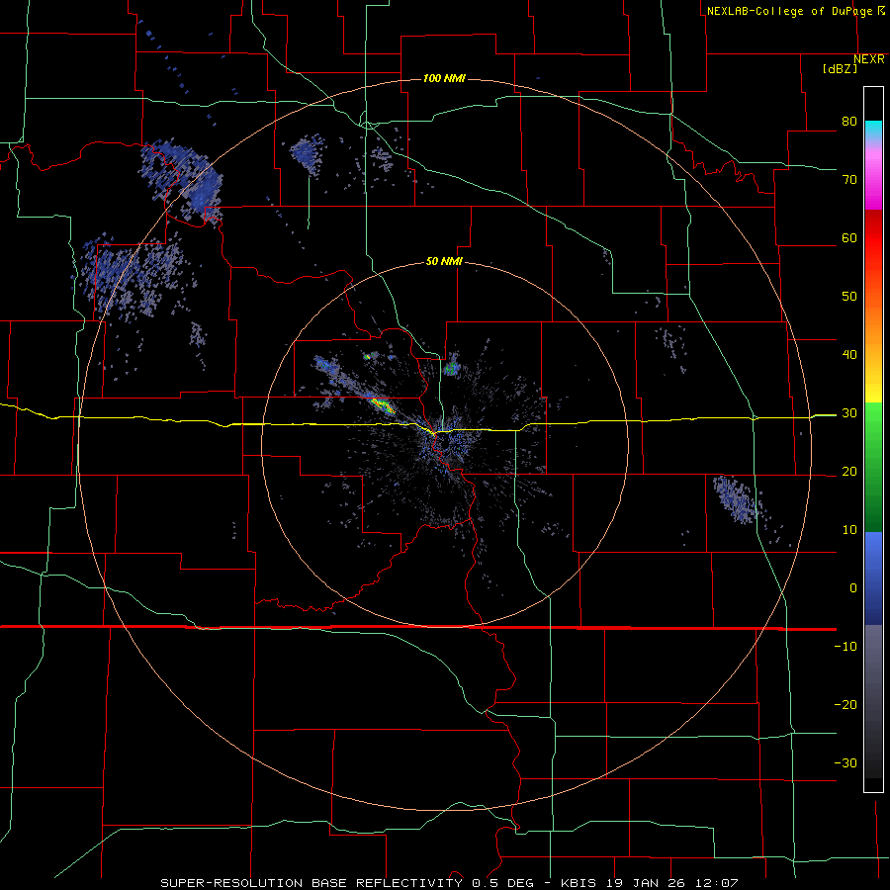Image resolution: width=890 pixels, height=890 pixels.
Task: Click the 70 value on color scale
Action: (849, 179)
